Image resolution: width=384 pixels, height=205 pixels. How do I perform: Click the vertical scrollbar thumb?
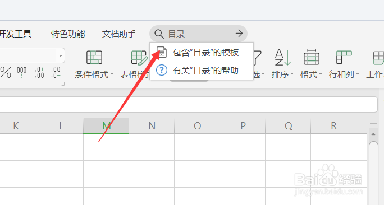(373, 173)
